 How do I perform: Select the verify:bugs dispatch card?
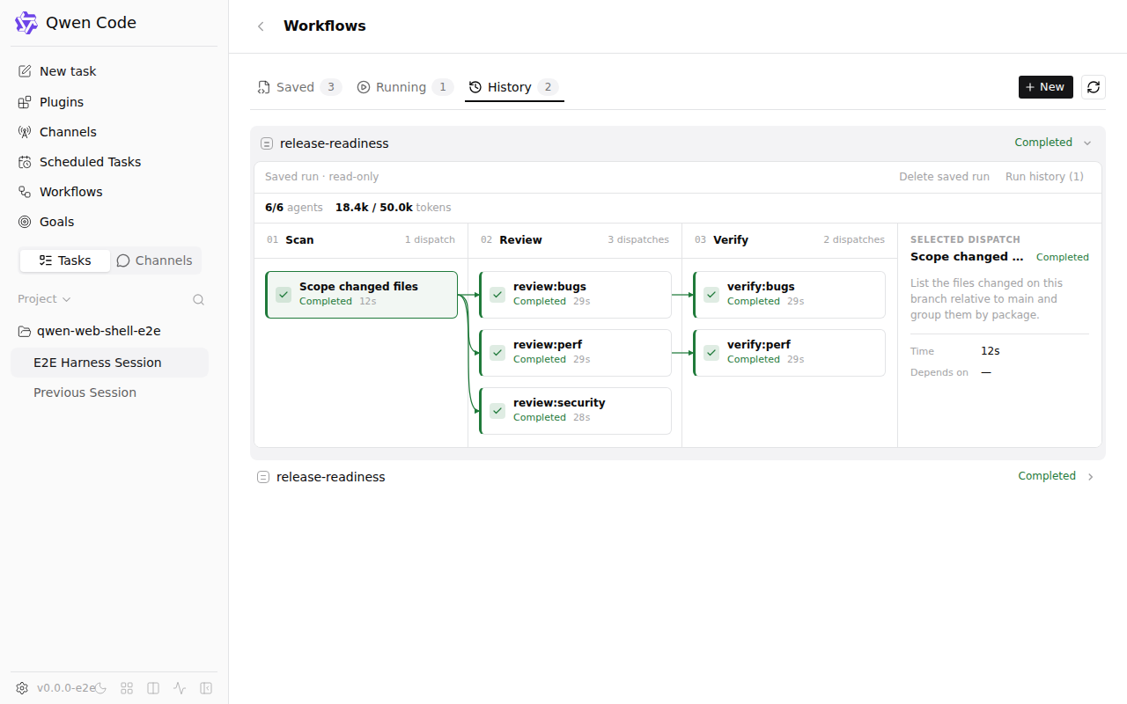click(x=789, y=295)
